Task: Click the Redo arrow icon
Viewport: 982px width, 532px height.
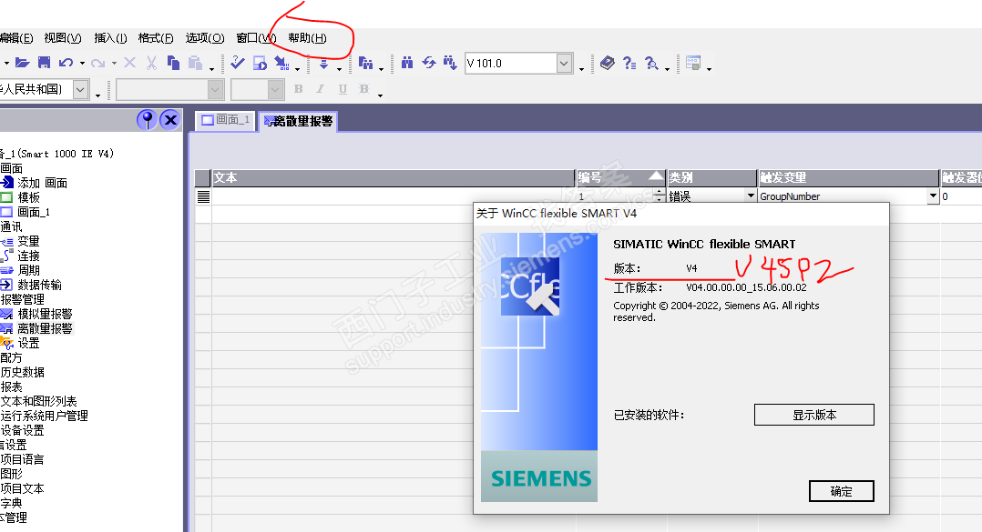Action: point(97,63)
